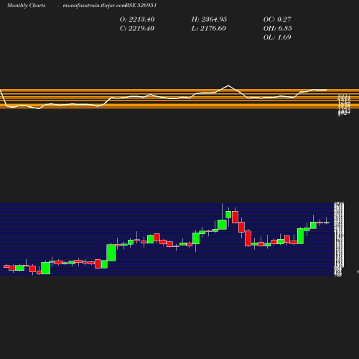Click the "OL: 1.69" reading

[x=277, y=37]
